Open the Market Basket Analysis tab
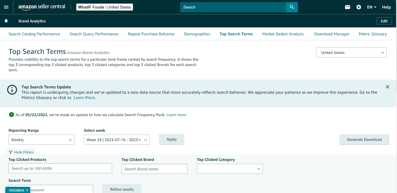 (283, 34)
